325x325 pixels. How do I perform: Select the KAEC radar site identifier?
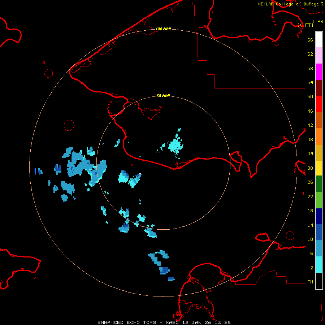tap(173, 322)
